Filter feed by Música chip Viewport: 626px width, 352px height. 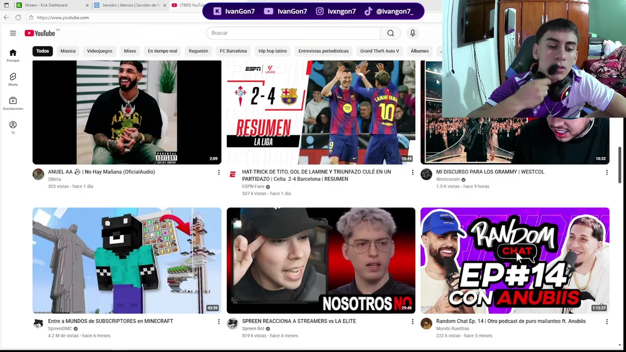[68, 51]
